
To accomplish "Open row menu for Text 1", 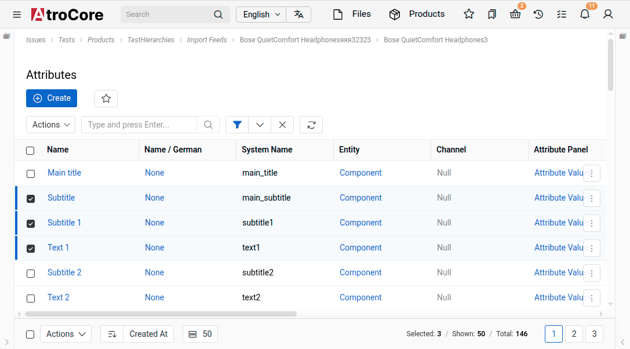I will [x=591, y=248].
